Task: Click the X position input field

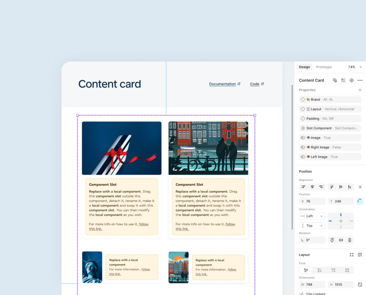Action: tap(312, 201)
